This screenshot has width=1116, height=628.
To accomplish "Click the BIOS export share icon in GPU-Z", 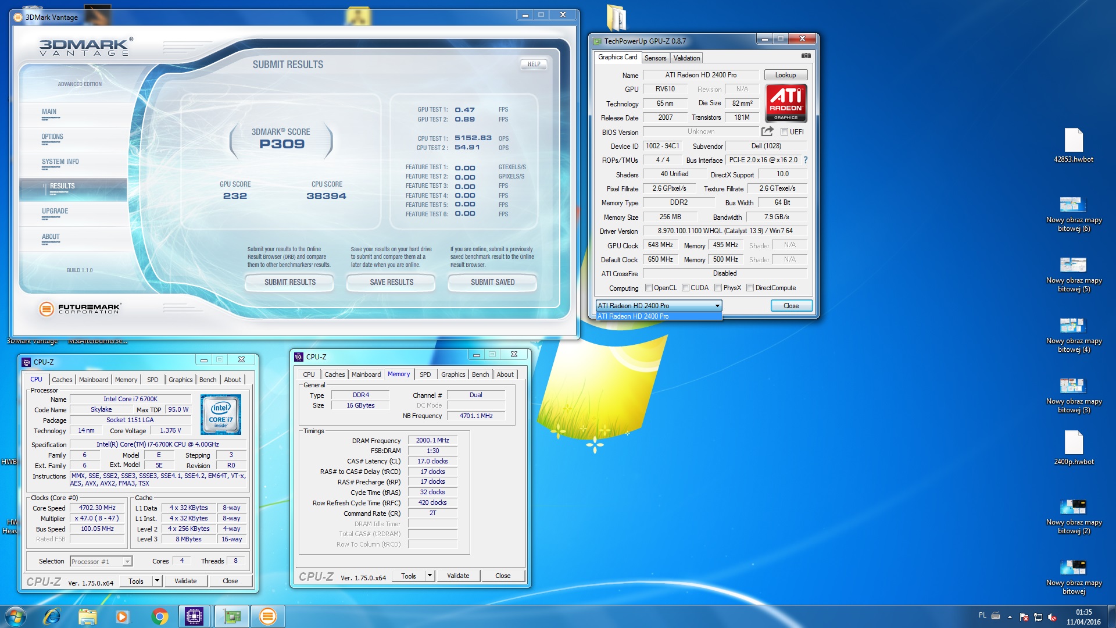I will 767,131.
